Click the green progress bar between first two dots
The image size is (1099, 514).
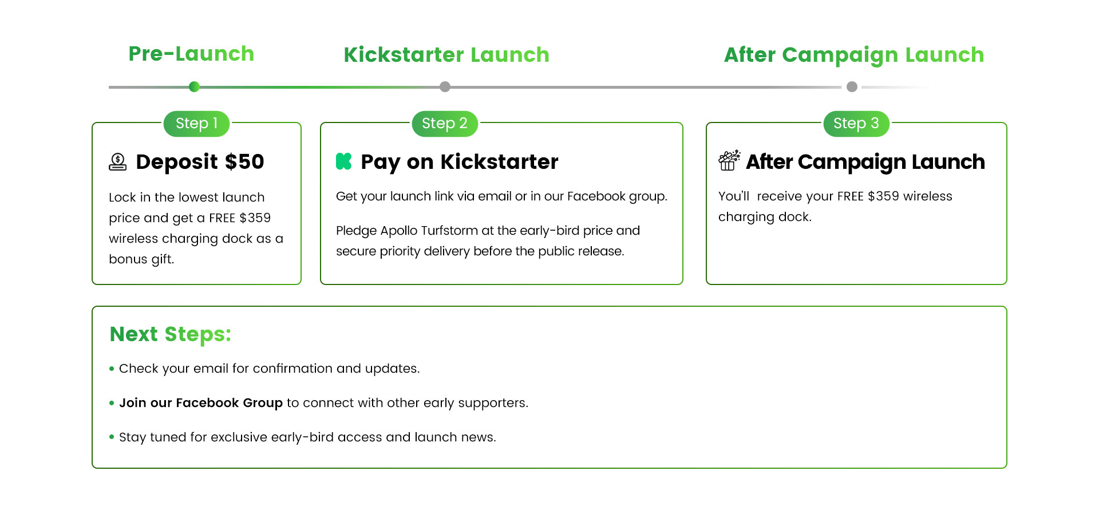(318, 87)
